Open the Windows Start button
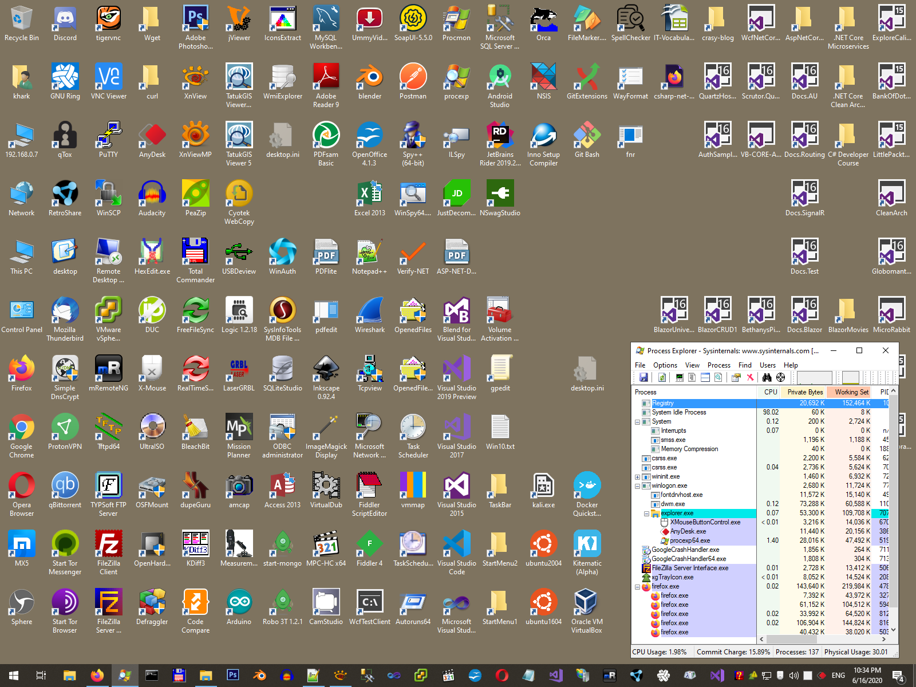The width and height of the screenshot is (916, 687). point(14,676)
